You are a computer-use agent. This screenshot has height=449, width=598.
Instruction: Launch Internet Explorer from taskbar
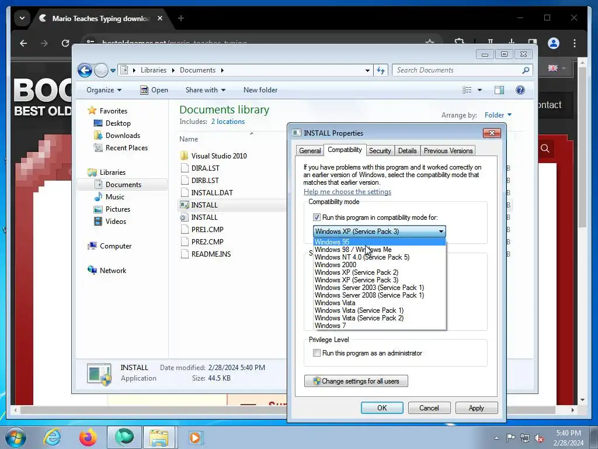pyautogui.click(x=52, y=437)
